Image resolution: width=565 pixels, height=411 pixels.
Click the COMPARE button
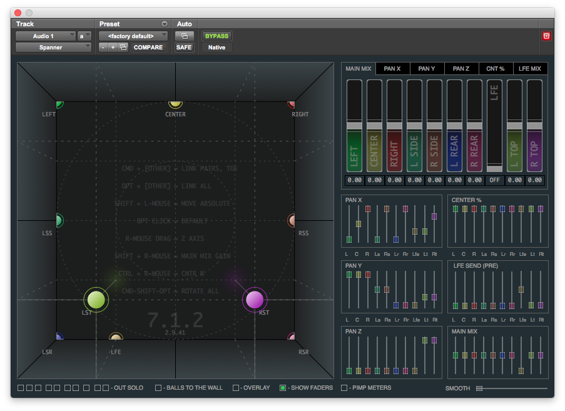click(148, 48)
